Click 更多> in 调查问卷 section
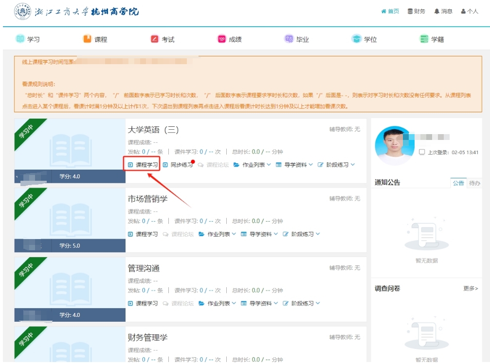490x363 pixels. coord(471,289)
